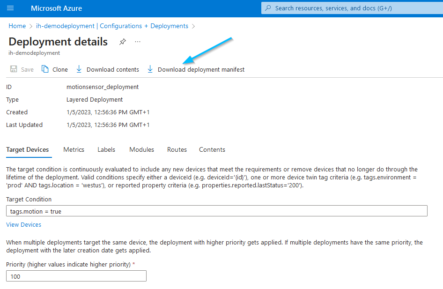Click the Clone icon

coord(45,69)
